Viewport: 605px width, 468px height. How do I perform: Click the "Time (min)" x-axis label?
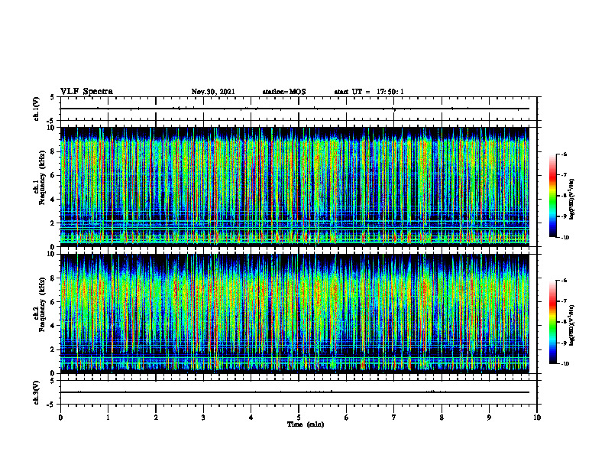tap(306, 424)
